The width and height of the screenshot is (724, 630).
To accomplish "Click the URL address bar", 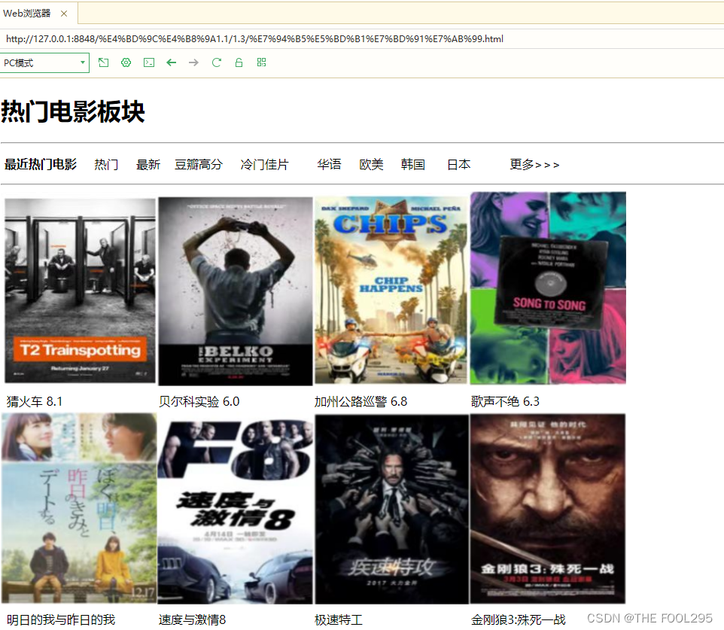I will click(362, 39).
